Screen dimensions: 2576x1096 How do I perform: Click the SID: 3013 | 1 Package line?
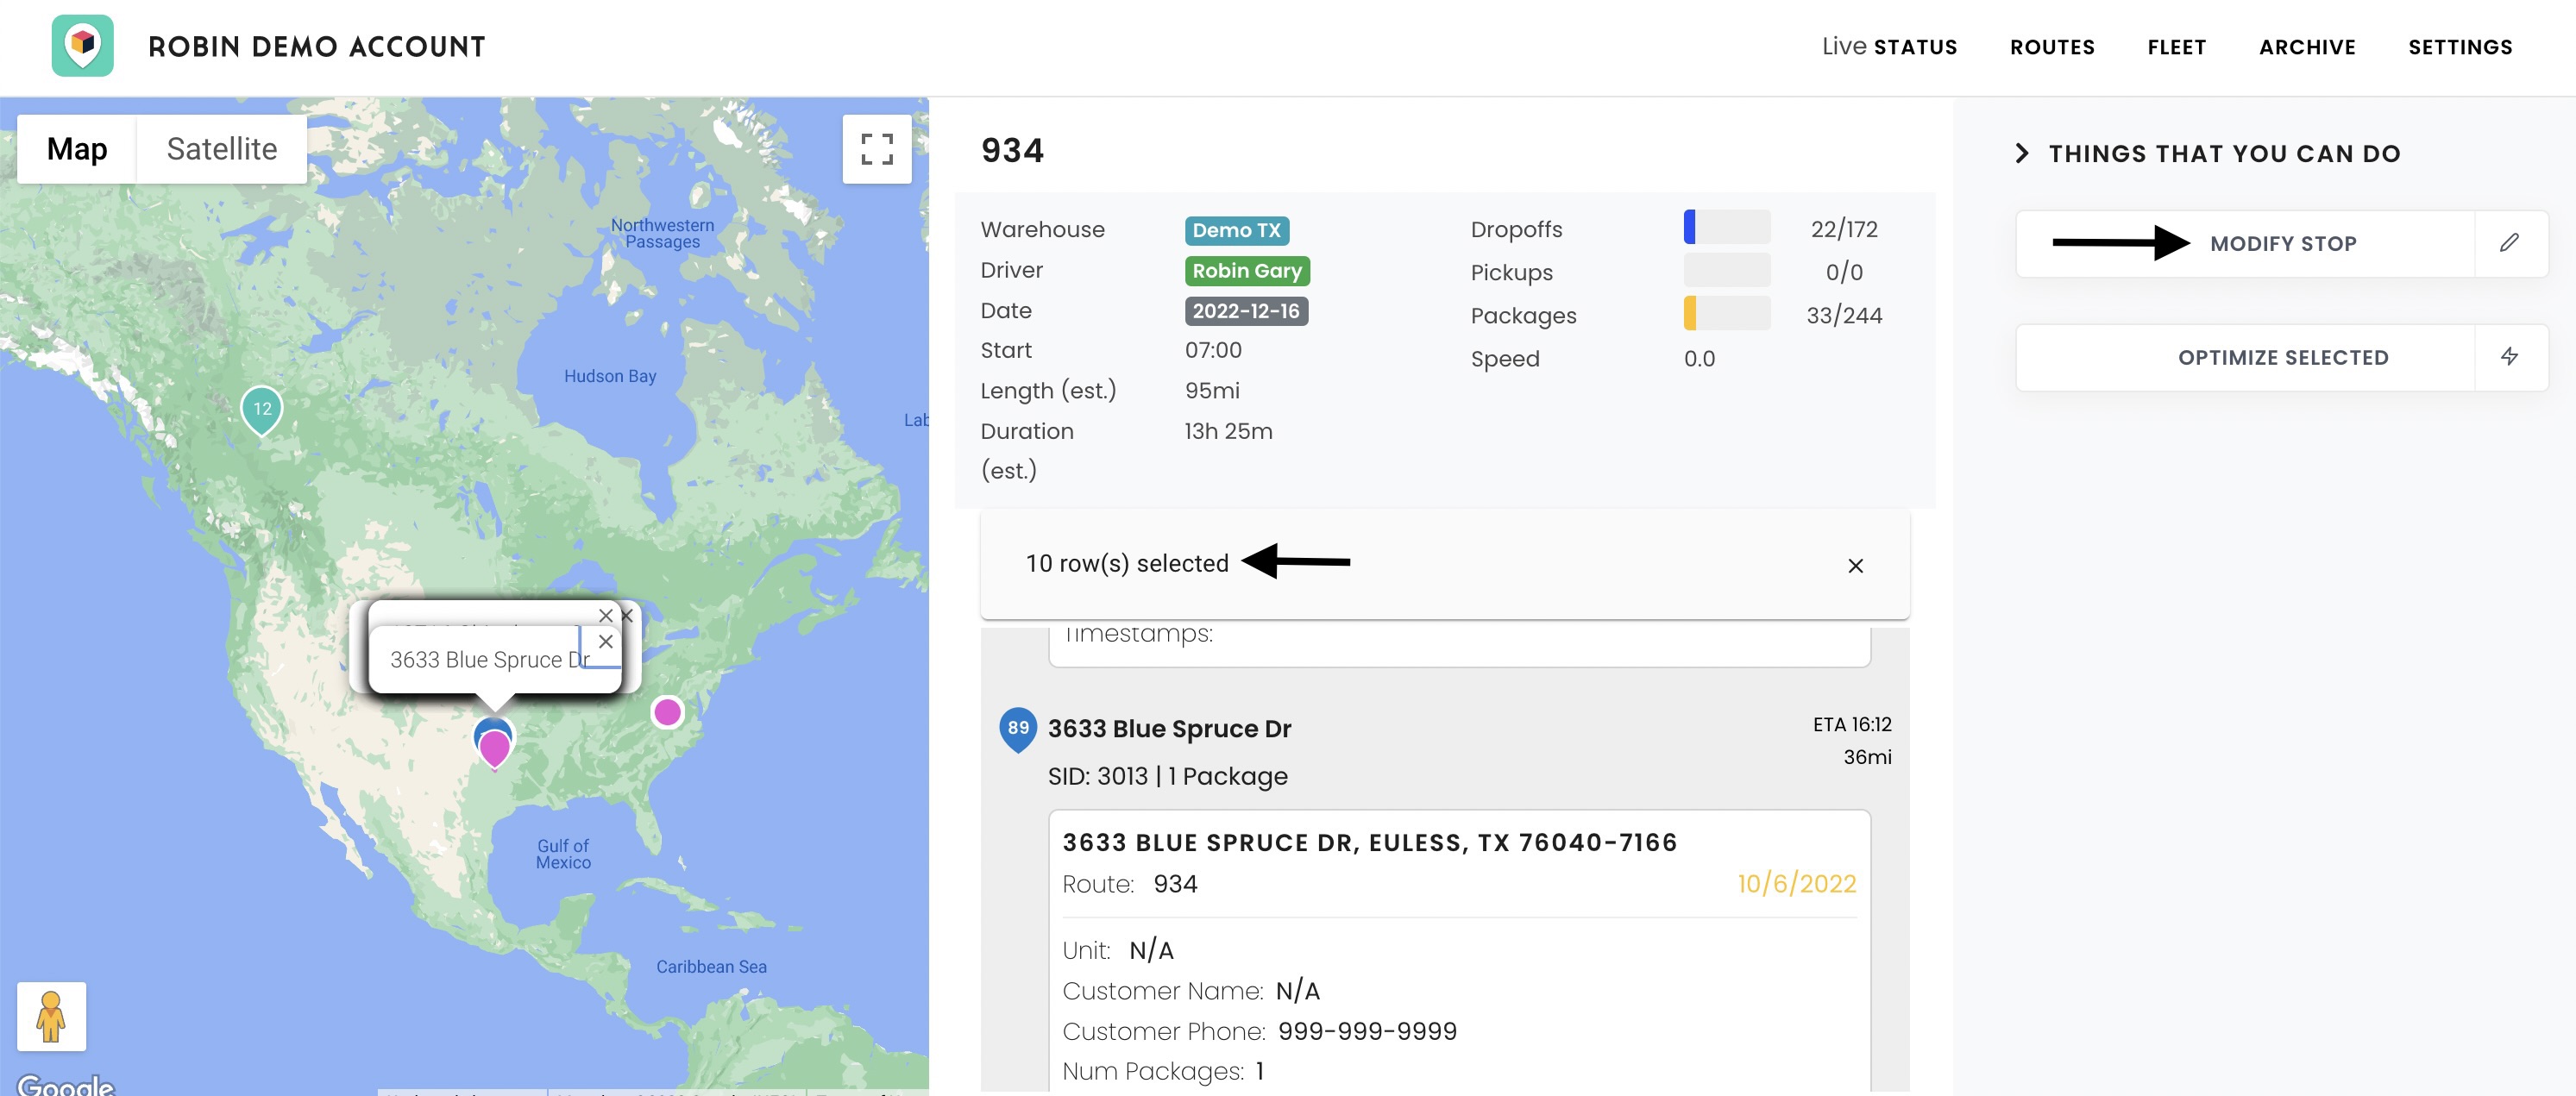(1167, 776)
